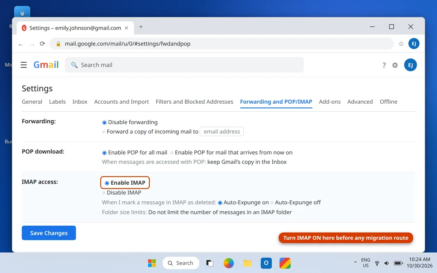437x273 pixels.
Task: Show hidden tray icons chevron
Action: [355, 262]
